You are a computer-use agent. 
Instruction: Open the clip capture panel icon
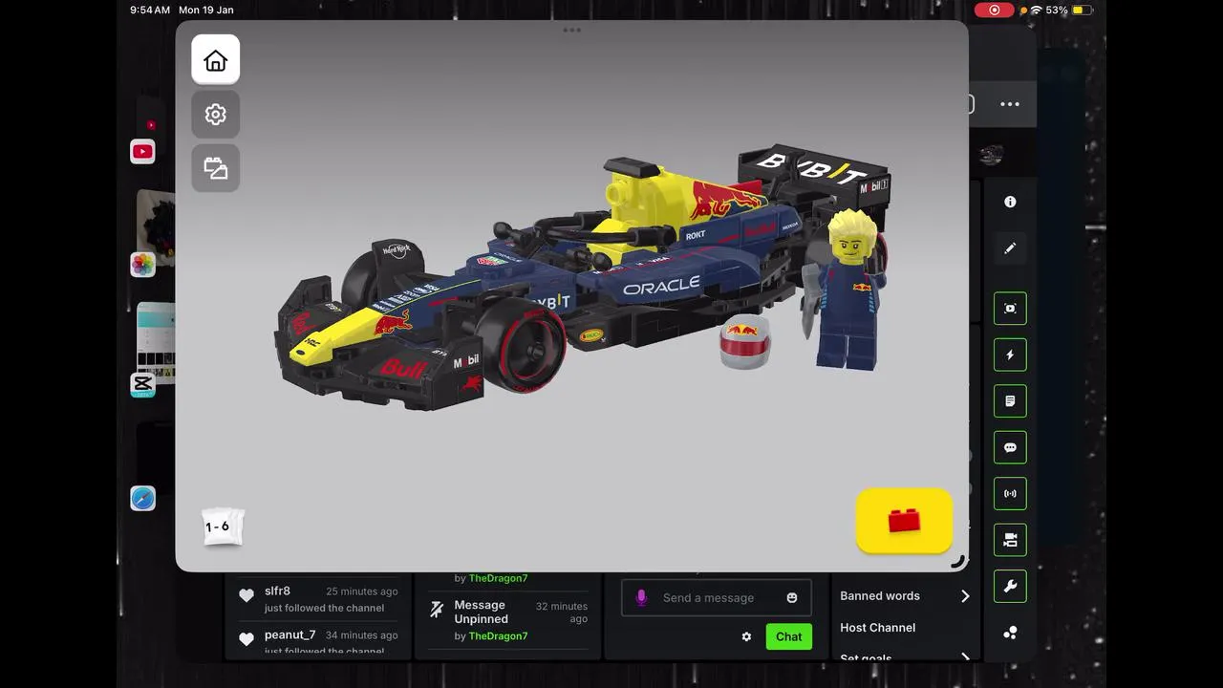click(1010, 309)
